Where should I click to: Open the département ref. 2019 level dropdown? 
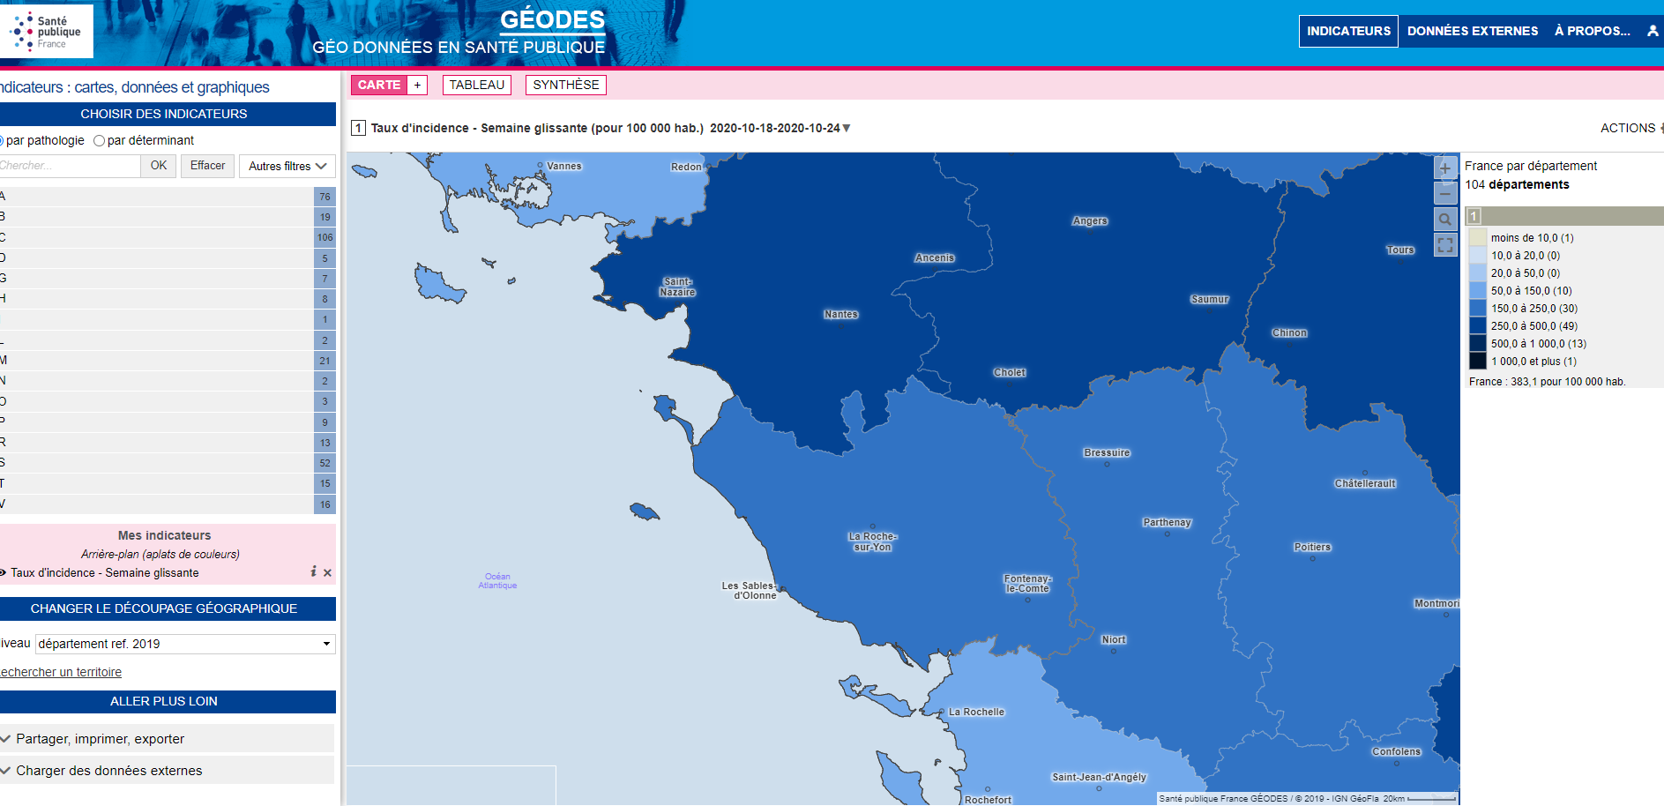tap(185, 644)
